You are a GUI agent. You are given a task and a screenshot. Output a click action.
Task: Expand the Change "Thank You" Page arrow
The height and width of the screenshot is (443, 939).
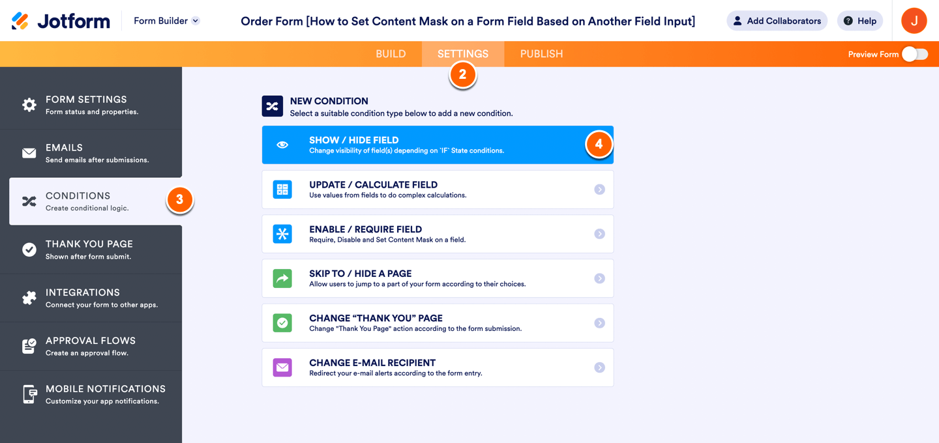tap(599, 323)
